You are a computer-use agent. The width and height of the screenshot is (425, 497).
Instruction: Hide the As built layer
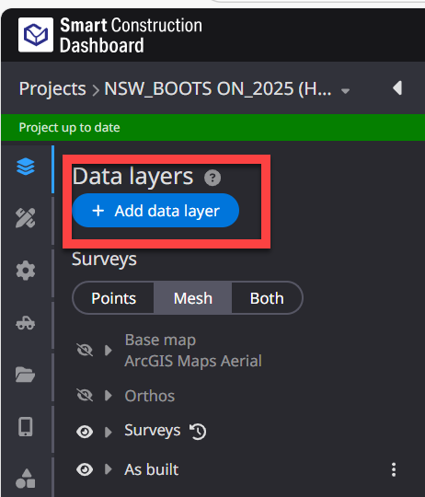85,469
